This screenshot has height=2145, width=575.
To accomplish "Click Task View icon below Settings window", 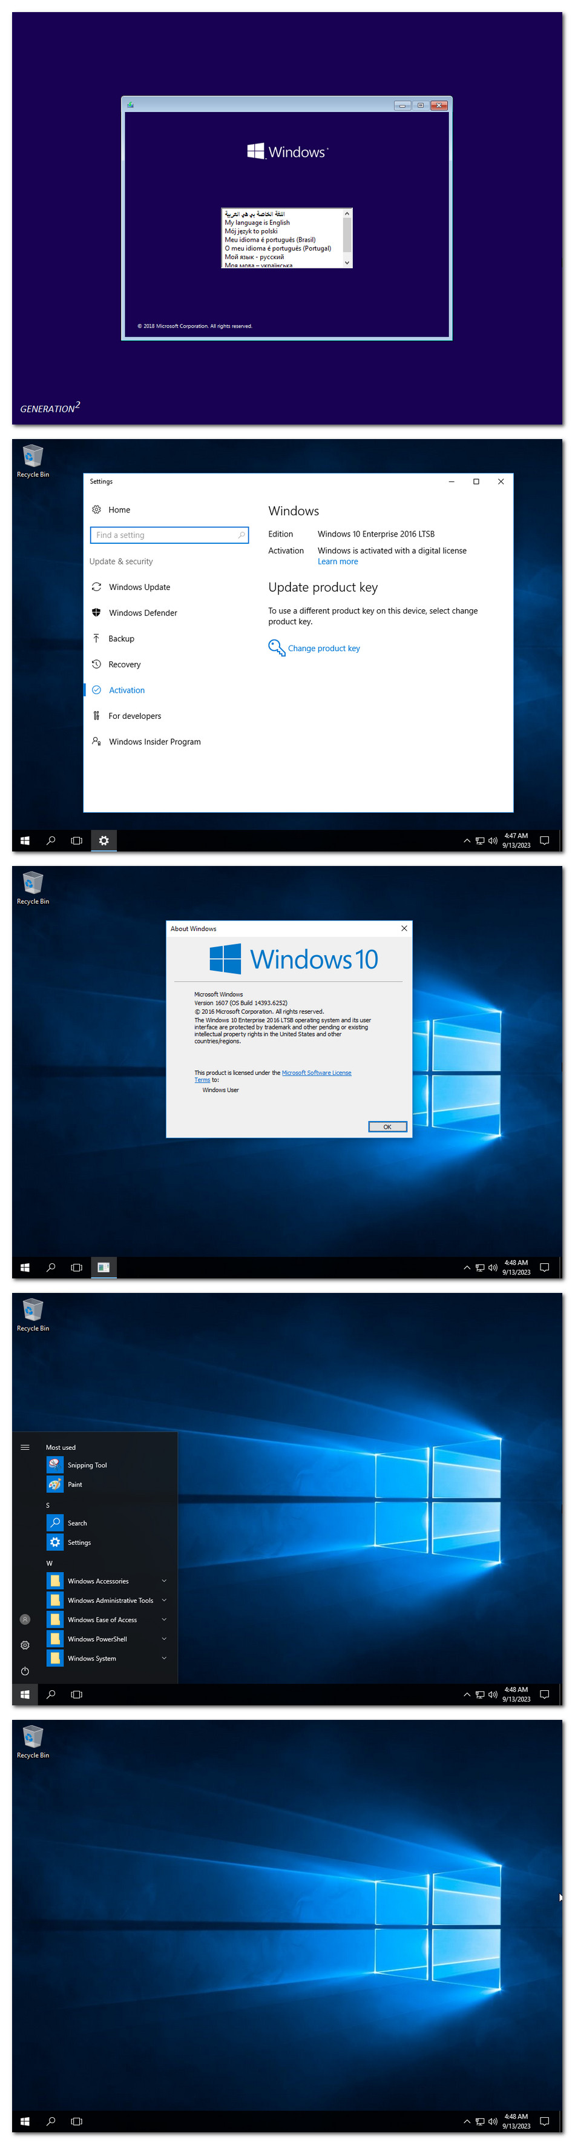I will coord(76,841).
